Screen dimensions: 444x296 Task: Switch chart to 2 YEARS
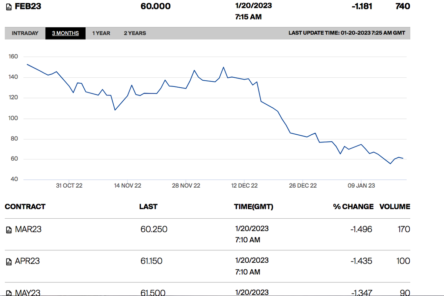(135, 33)
